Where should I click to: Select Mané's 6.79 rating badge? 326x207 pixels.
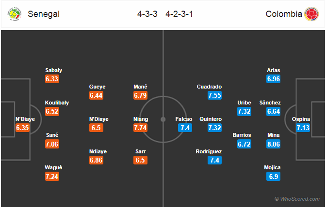pos(140,95)
